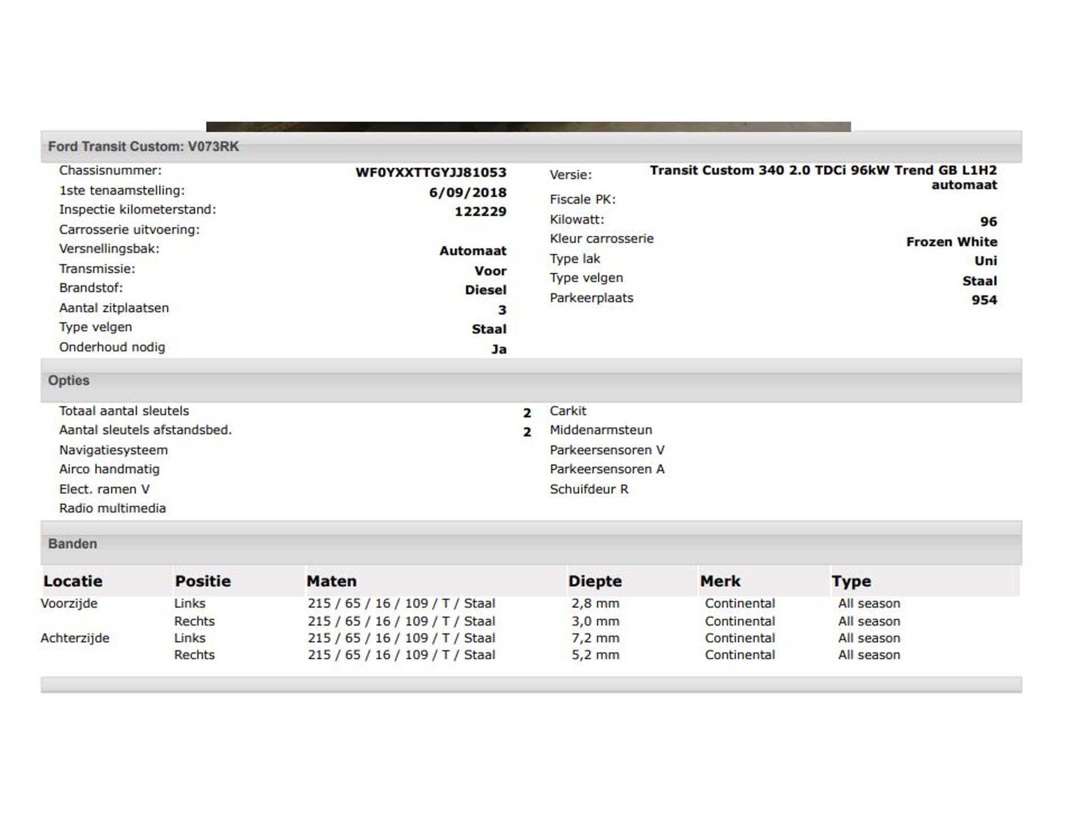Click the 7,2 mm tread depth
This screenshot has height=815, width=1087.
[595, 638]
